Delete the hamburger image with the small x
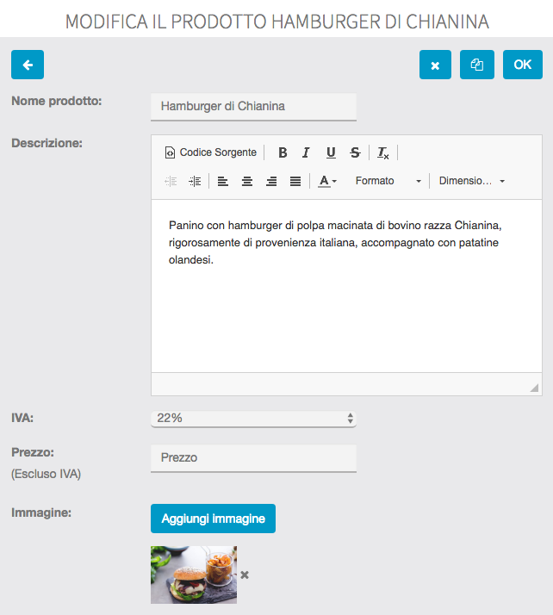553x615 pixels. click(245, 575)
